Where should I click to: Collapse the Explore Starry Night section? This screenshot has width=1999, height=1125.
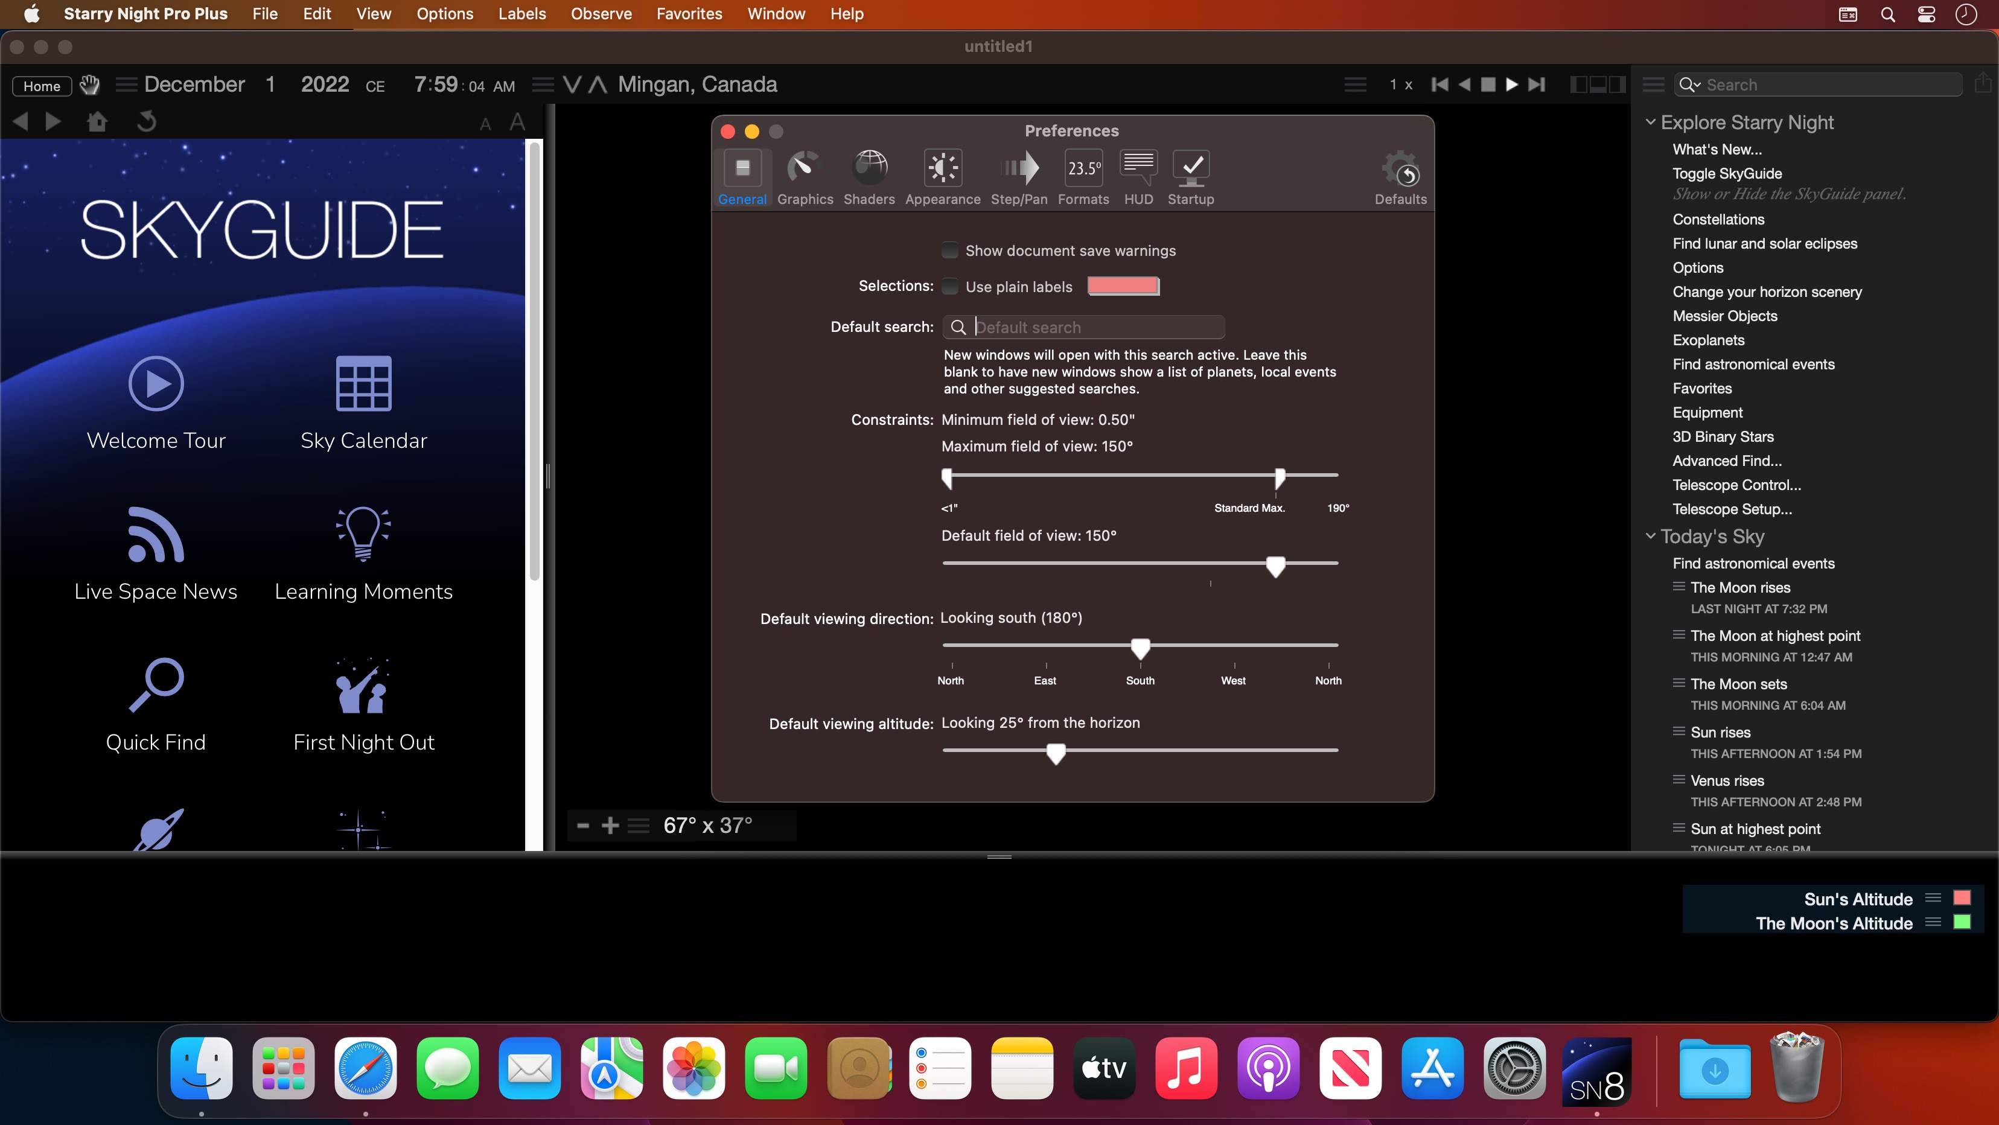click(1651, 122)
